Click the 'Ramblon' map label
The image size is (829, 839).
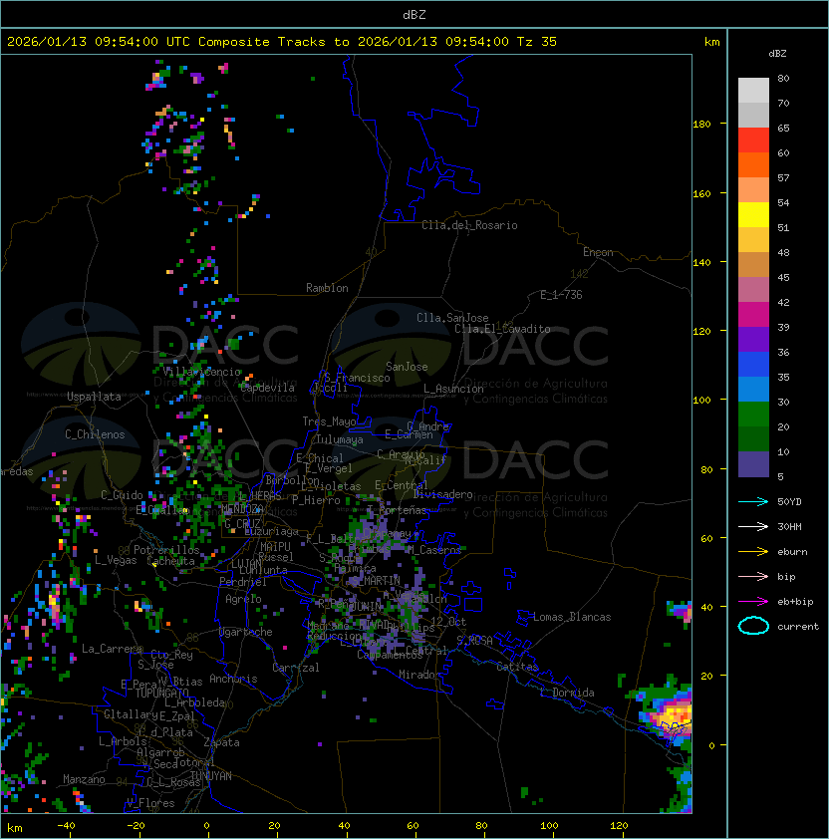[x=327, y=288]
